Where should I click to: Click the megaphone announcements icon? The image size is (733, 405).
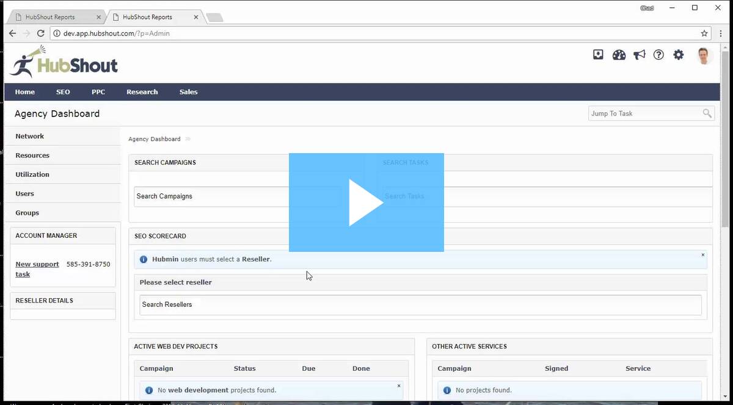point(639,55)
